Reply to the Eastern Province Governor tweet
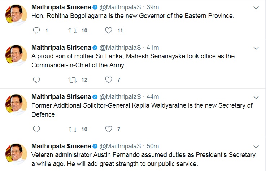 pyautogui.click(x=36, y=31)
